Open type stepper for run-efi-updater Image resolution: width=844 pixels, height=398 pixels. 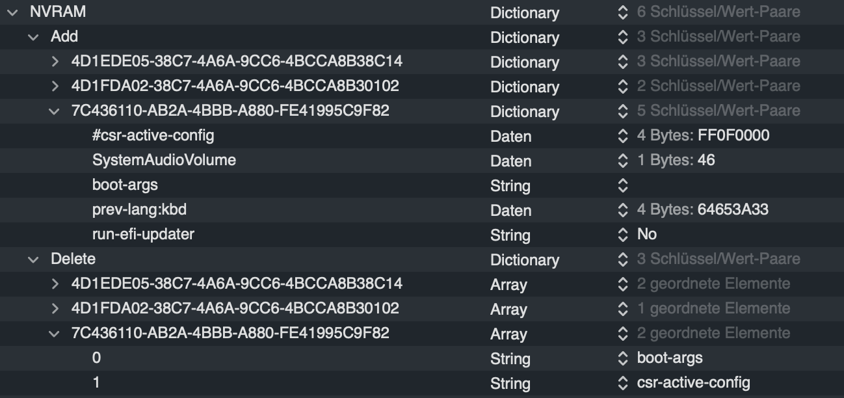coord(623,235)
